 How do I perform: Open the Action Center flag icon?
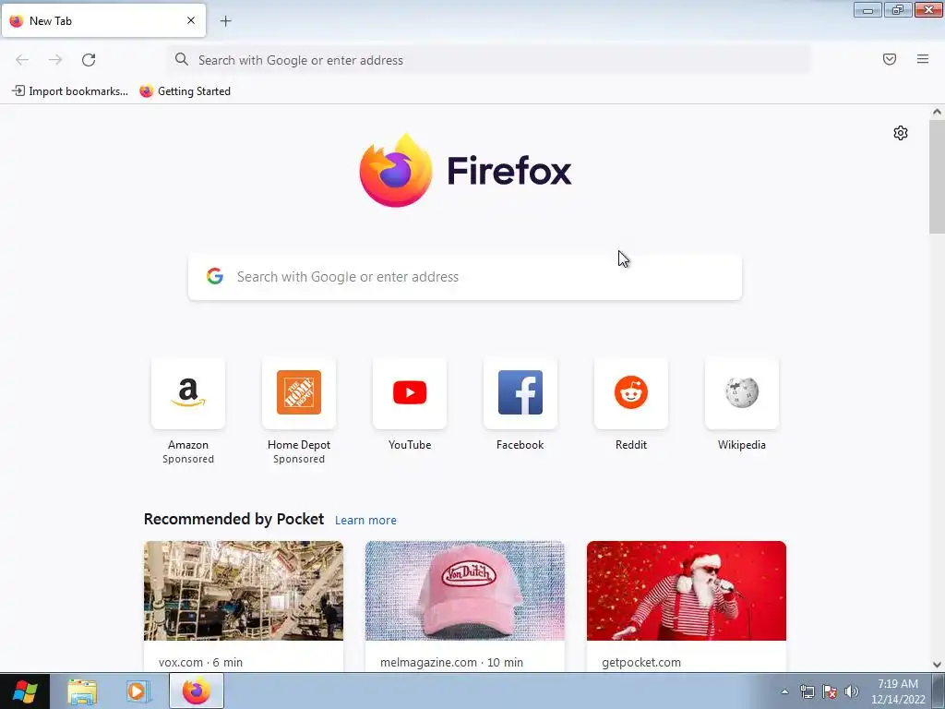(x=830, y=691)
